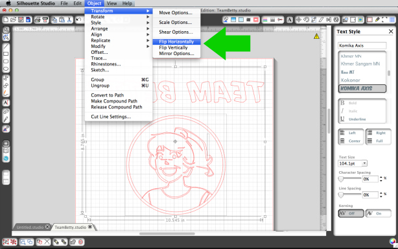The width and height of the screenshot is (398, 249).
Task: Click Offset… in the Object menu
Action: 119,52
